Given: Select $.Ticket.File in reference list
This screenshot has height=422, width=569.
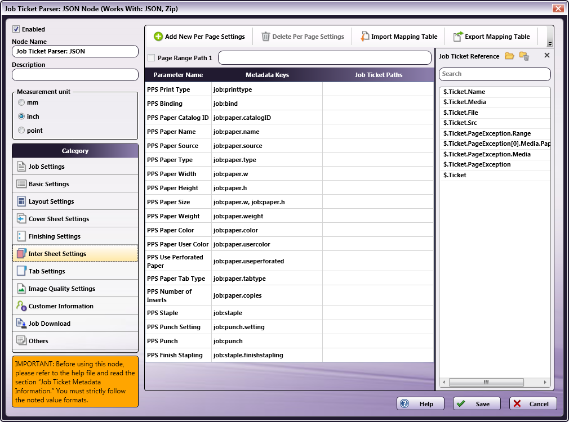Looking at the screenshot, I should tap(495, 113).
